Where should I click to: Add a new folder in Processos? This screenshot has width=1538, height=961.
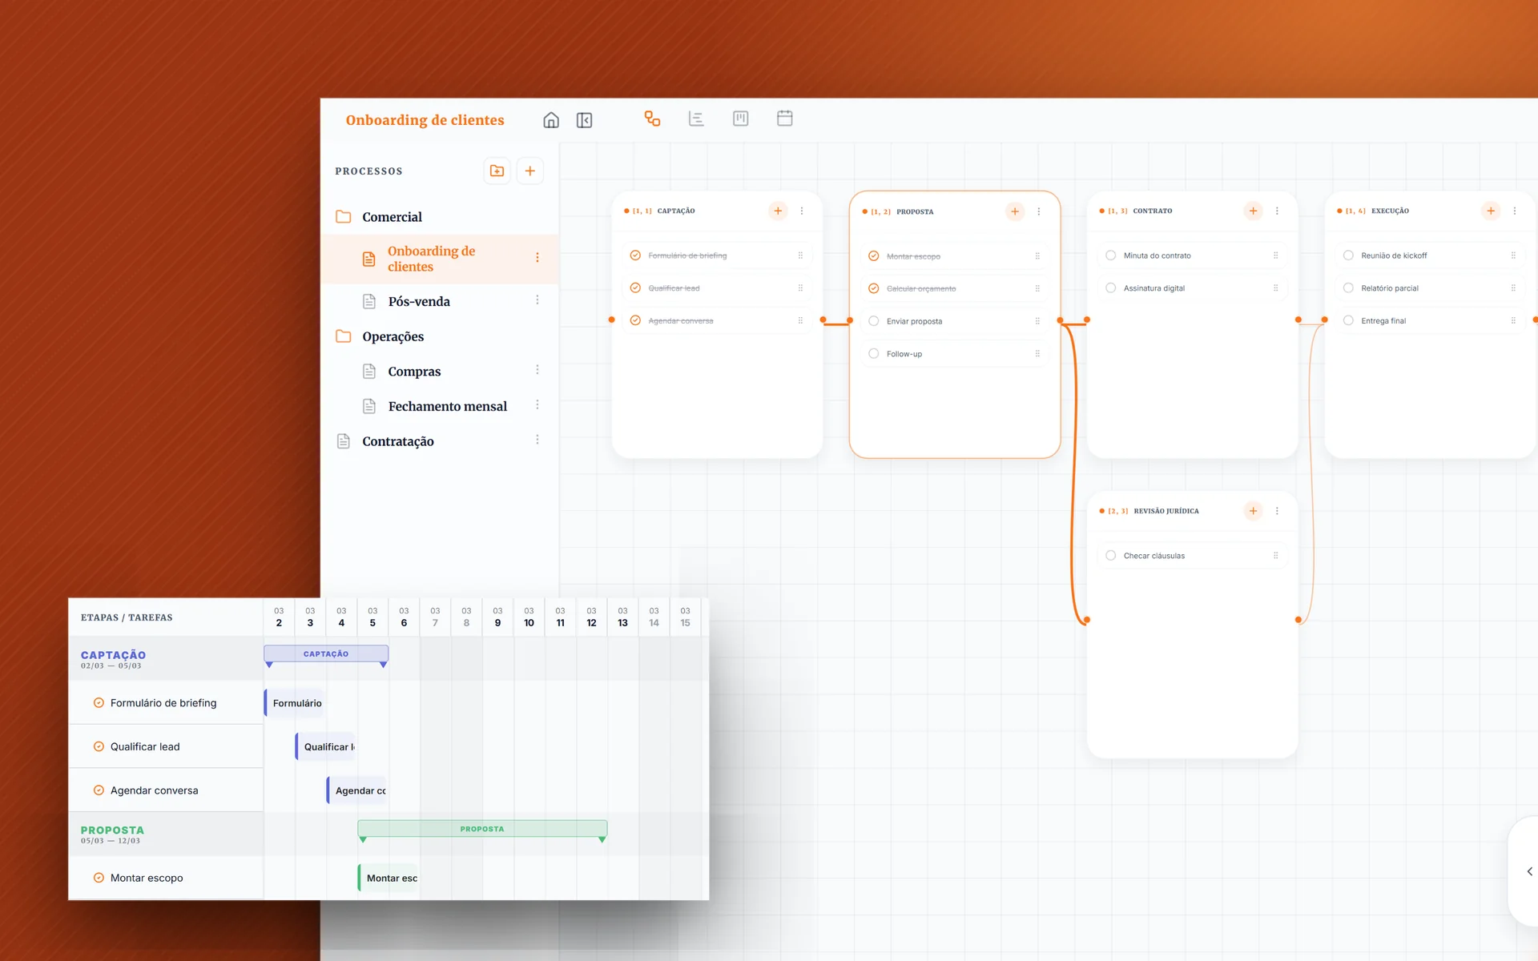pos(497,171)
